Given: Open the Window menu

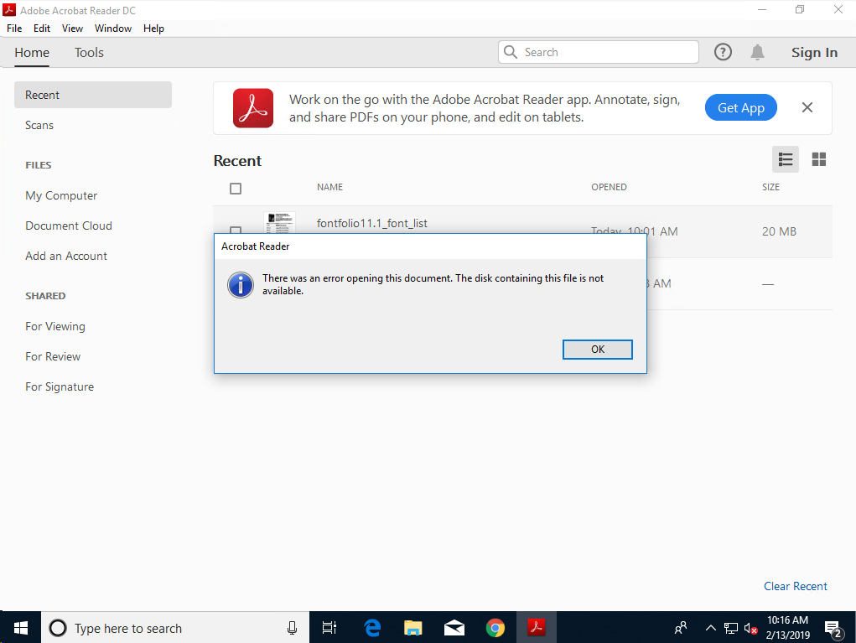Looking at the screenshot, I should pyautogui.click(x=113, y=29).
